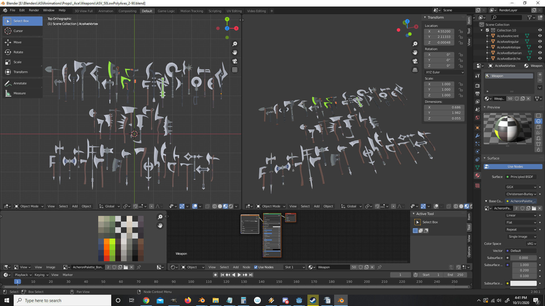Open the Material properties tab

477,175
